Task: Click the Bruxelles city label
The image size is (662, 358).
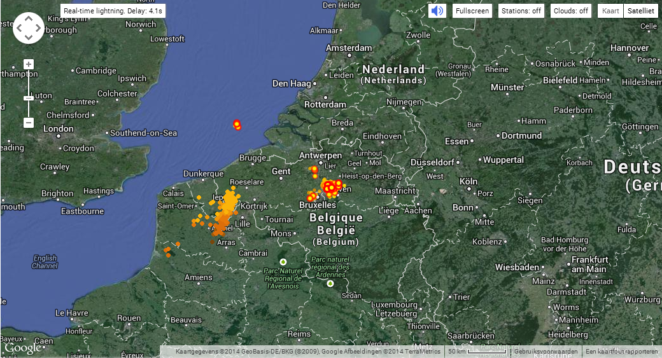Action: pyautogui.click(x=318, y=205)
